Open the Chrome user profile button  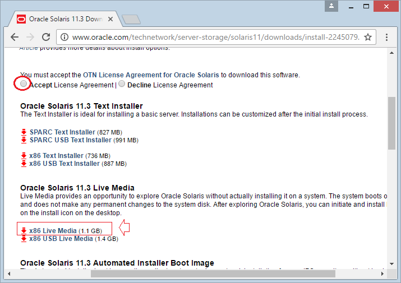(x=331, y=6)
